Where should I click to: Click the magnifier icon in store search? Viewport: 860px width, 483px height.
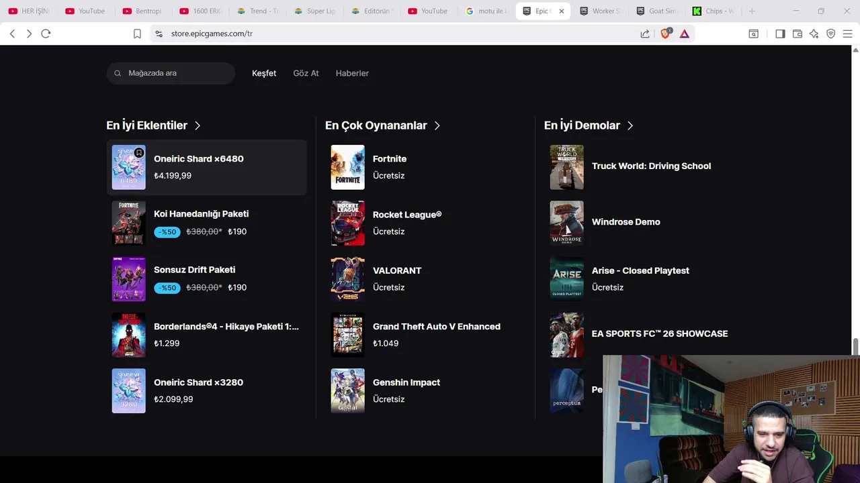pos(118,73)
